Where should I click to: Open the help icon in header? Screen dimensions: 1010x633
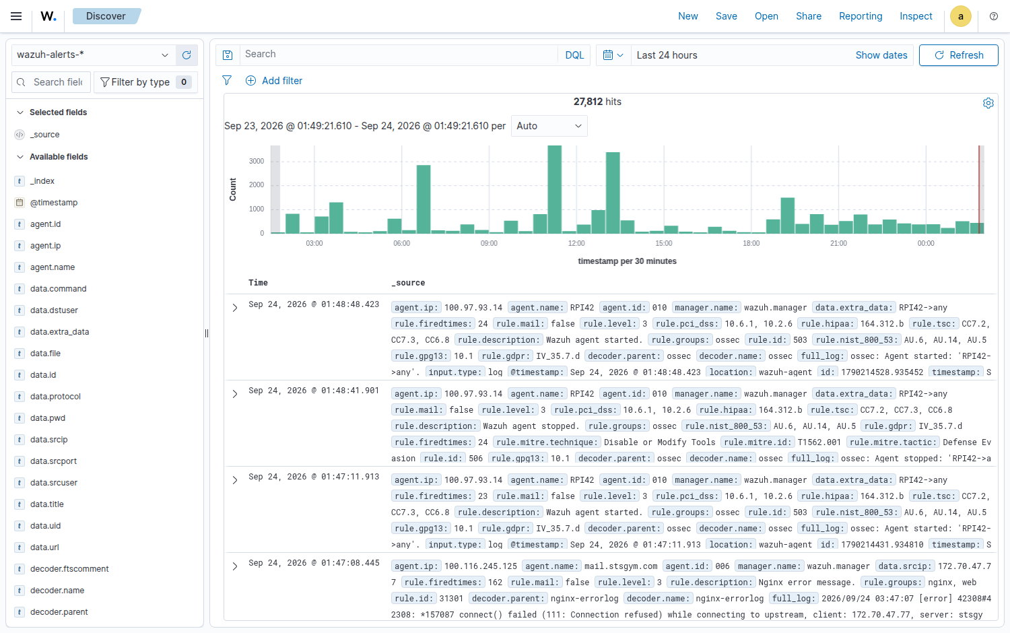tap(994, 16)
